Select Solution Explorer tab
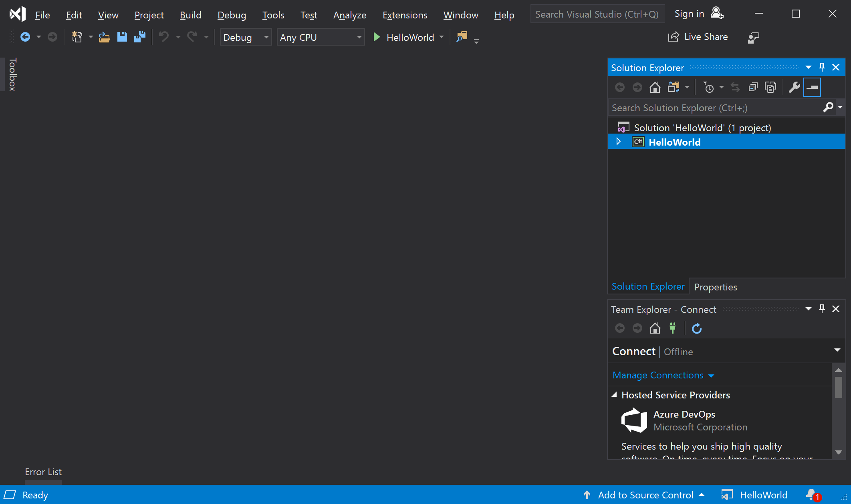Image resolution: width=851 pixels, height=504 pixels. point(648,286)
